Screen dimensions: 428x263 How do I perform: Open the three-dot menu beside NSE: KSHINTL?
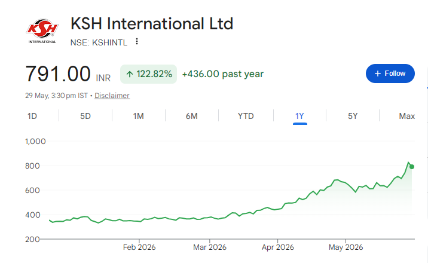[137, 42]
